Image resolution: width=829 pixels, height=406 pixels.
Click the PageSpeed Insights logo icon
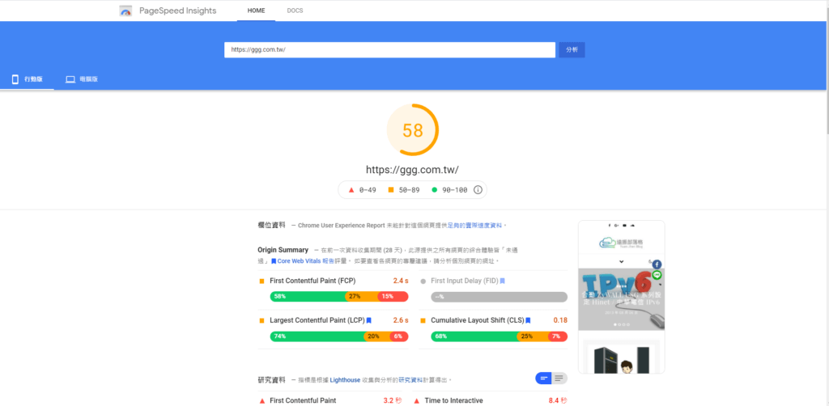[x=125, y=11]
